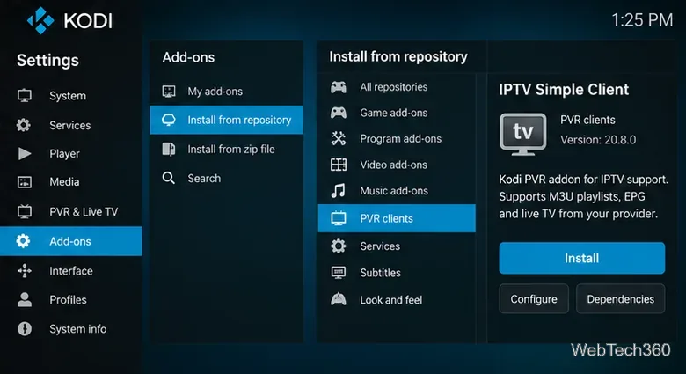686x374 pixels.
Task: Click the Services gear icon in repository list
Action: pyautogui.click(x=339, y=246)
